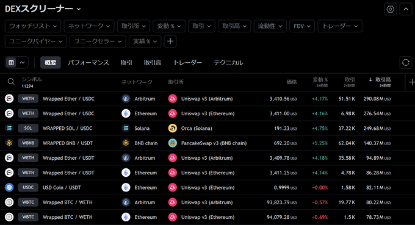Image resolution: width=415 pixels, height=225 pixels.
Task: Click the Orca (Solana) exchange icon
Action: pos(173,128)
